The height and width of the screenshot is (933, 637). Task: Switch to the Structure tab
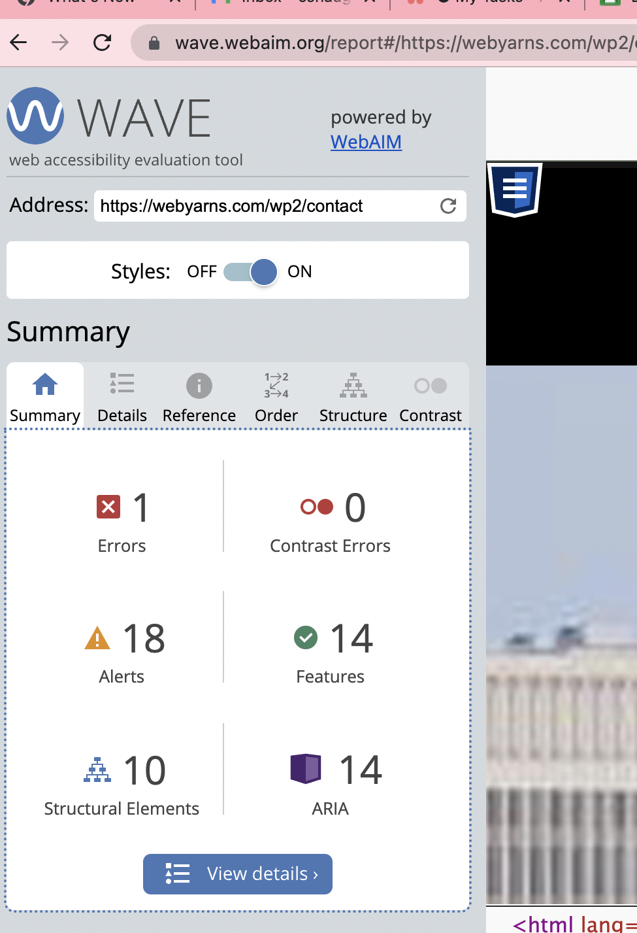point(353,396)
